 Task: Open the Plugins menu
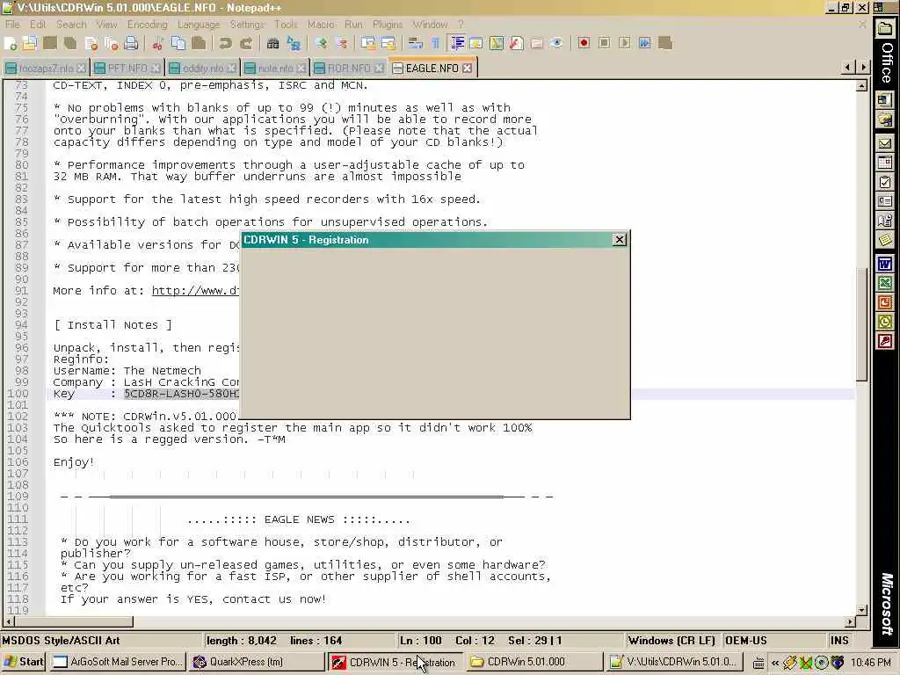(388, 24)
